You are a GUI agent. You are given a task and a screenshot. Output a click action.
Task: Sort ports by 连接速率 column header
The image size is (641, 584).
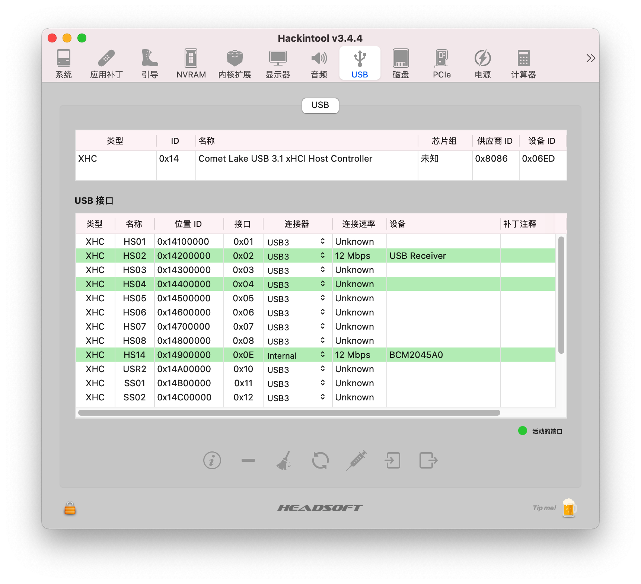(x=359, y=224)
